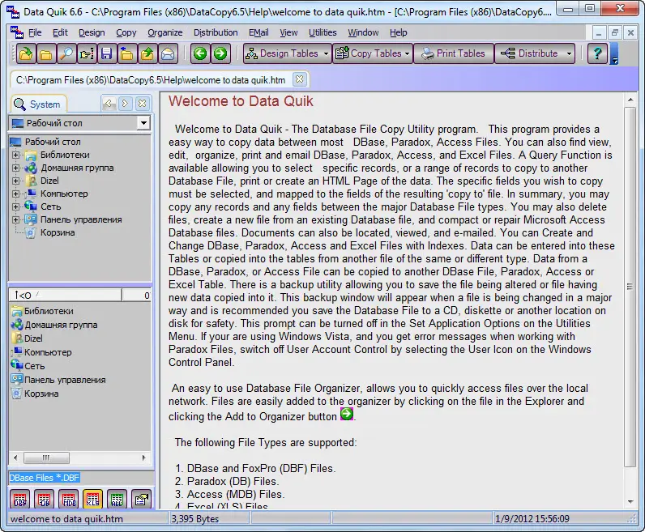Open the Copy Tables dropdown arrow
Image resolution: width=645 pixels, height=532 pixels.
(408, 53)
